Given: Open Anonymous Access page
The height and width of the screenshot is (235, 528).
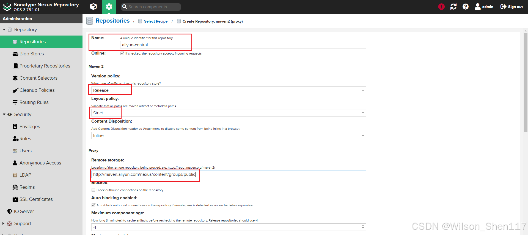Looking at the screenshot, I should pos(40,163).
